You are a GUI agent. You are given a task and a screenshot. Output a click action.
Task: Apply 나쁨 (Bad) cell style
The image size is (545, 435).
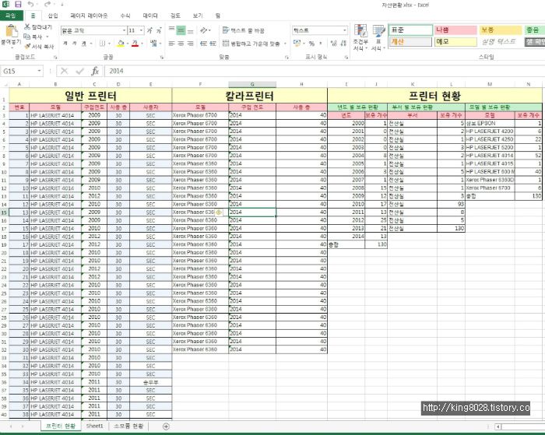(x=455, y=30)
